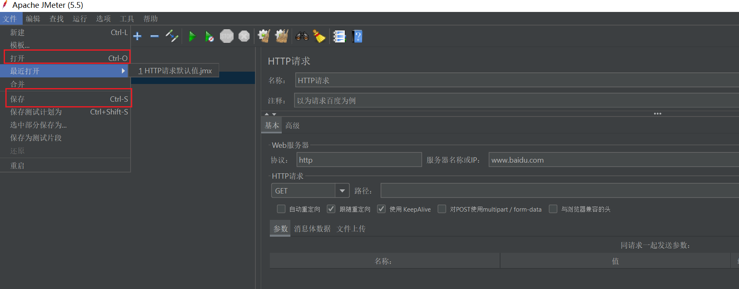Open Help with blue question-book icon

357,36
